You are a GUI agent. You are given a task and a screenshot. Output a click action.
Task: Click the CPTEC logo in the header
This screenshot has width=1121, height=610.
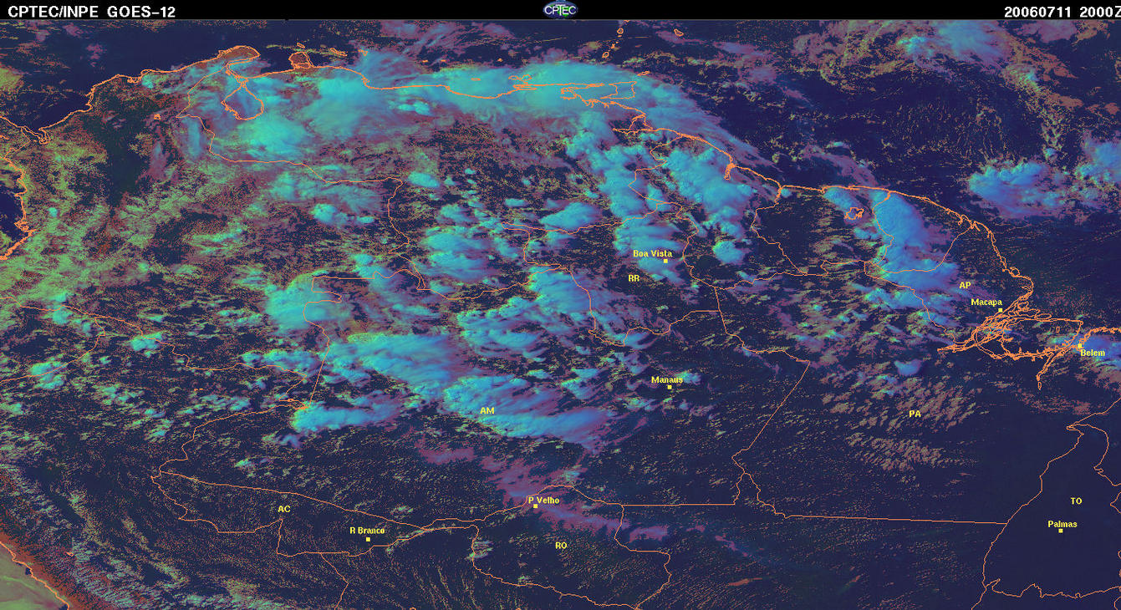click(560, 9)
